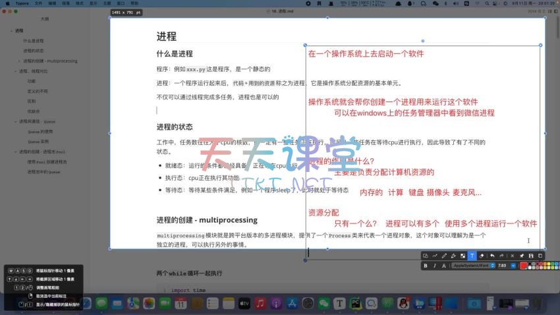The image size is (560, 315).
Task: Select the large red color swatch
Action: pos(524,266)
